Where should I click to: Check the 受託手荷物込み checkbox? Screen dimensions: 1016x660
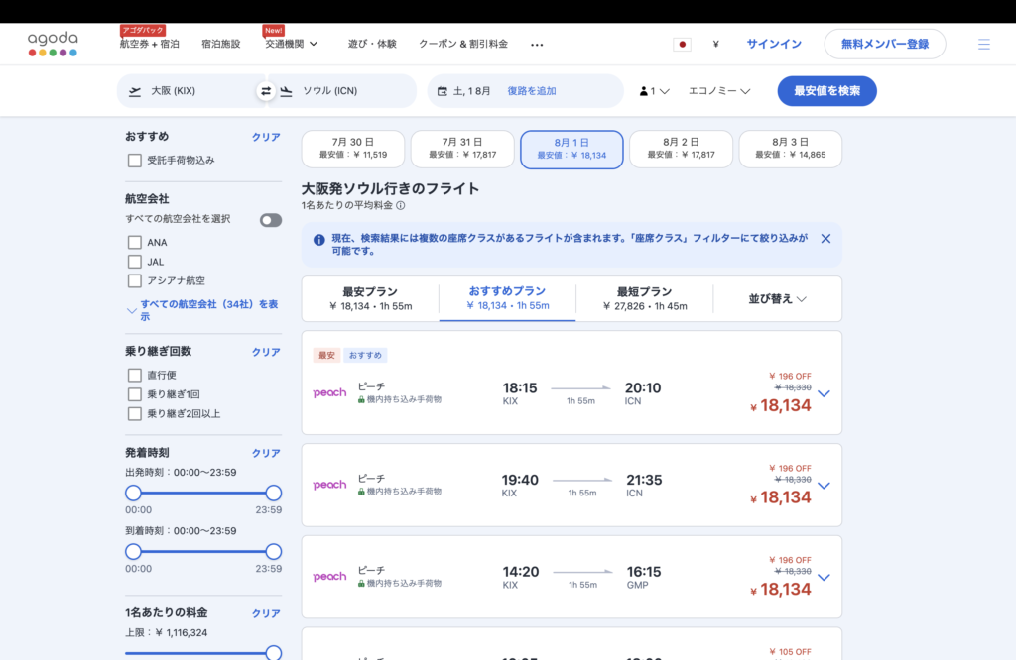click(135, 160)
